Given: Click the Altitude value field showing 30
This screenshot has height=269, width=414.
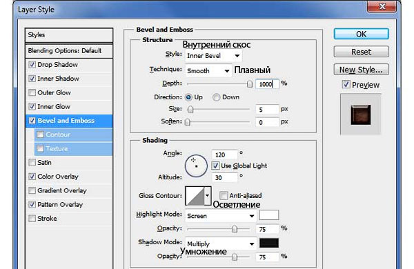Looking at the screenshot, I should coord(224,177).
